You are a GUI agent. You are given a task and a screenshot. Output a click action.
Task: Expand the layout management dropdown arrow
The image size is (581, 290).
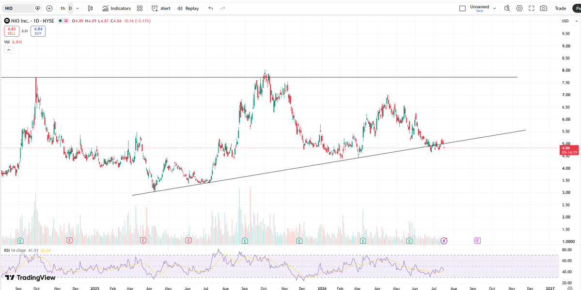[494, 8]
